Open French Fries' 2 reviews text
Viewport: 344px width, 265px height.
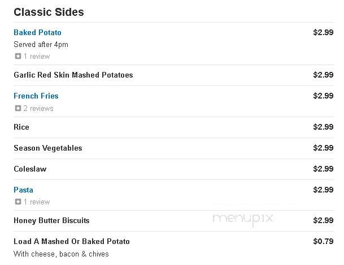click(x=38, y=108)
